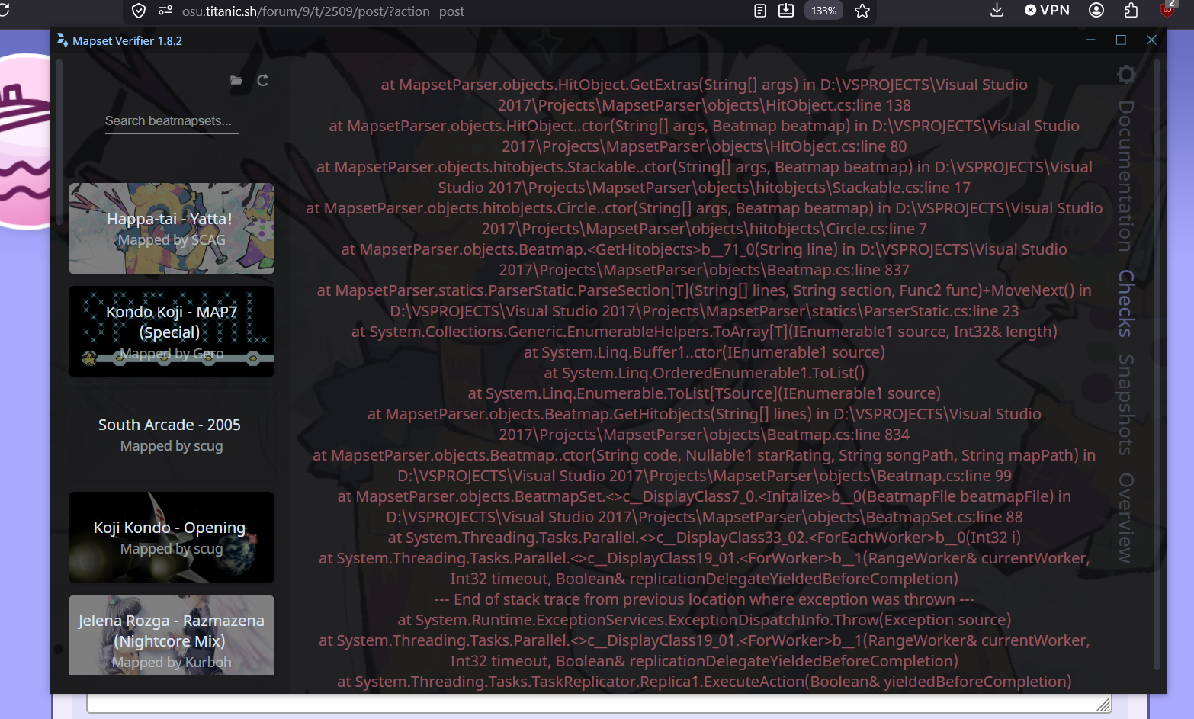Viewport: 1194px width, 719px height.
Task: Click the 'End of stack trace from previous location' line
Action: coord(705,600)
